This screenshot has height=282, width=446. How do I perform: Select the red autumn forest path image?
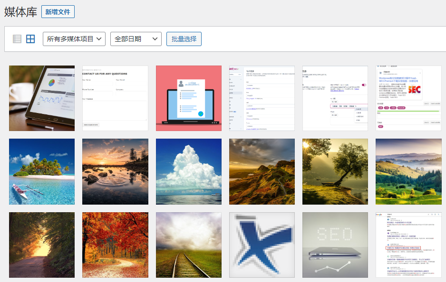tap(115, 244)
